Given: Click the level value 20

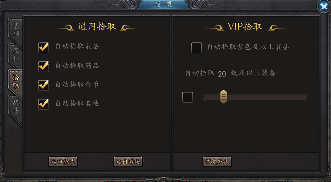Looking at the screenshot, I should [x=222, y=74].
